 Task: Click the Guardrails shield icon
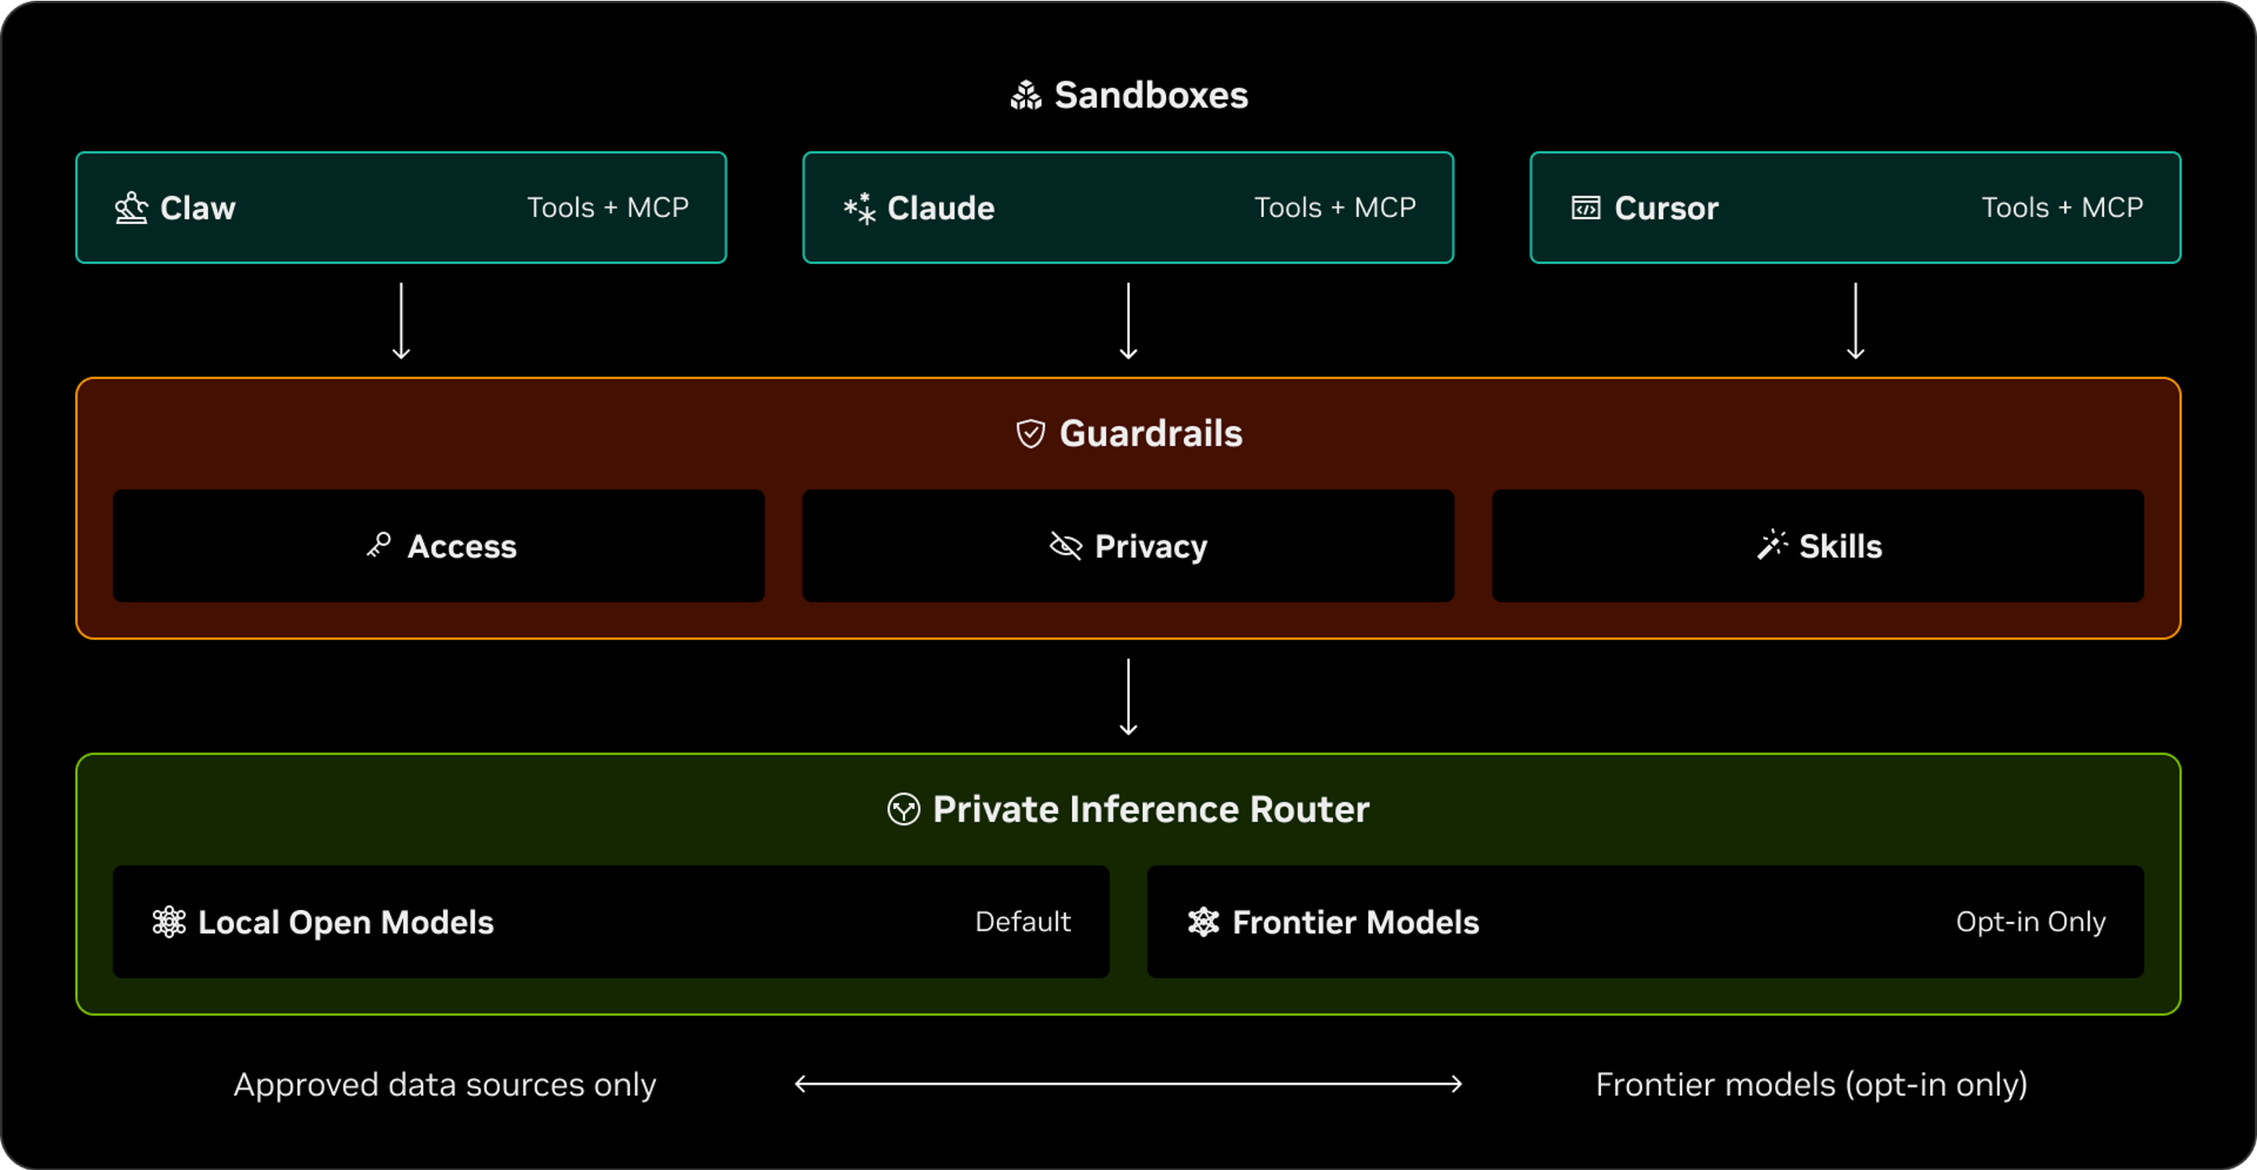coord(1031,434)
